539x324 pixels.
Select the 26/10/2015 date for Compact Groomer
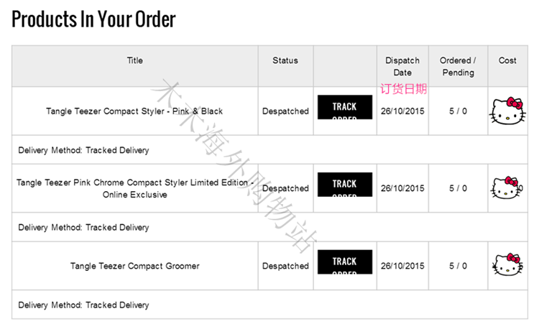coord(402,266)
